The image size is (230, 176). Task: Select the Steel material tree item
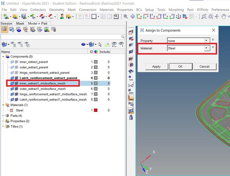point(19,110)
